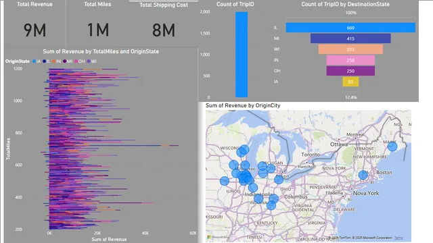
Task: Click the TotalMiles vertical axis title
Action: click(8, 148)
